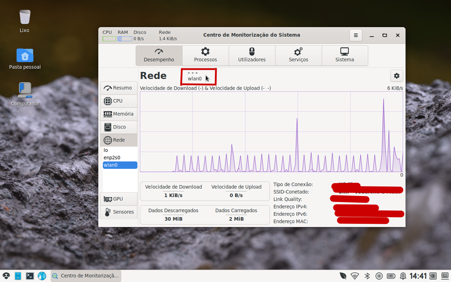The width and height of the screenshot is (451, 282).
Task: Select the enp2s0 network interface
Action: [112, 158]
